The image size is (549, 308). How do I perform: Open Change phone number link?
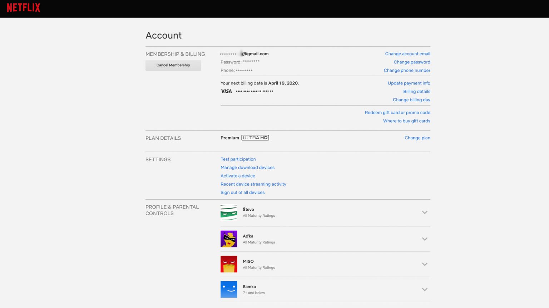tap(407, 71)
